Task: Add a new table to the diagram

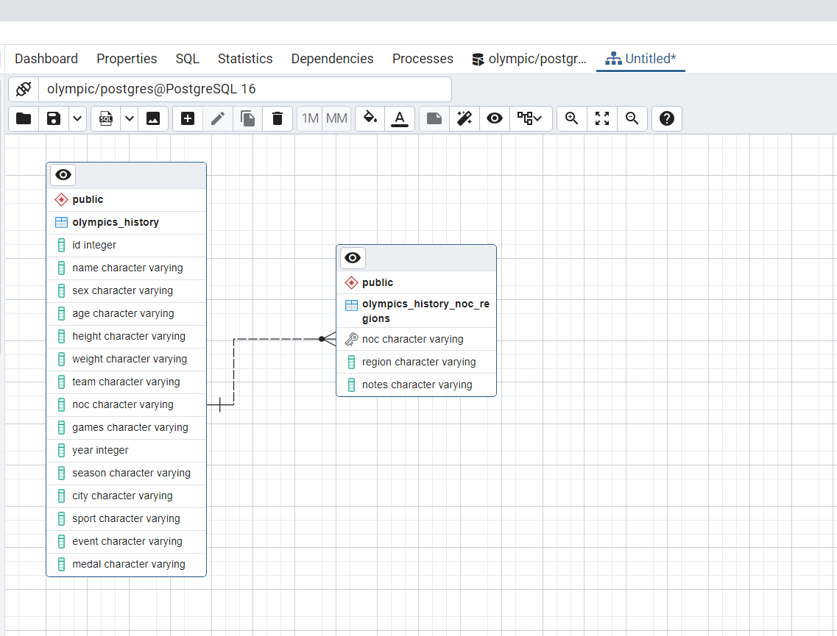Action: (x=187, y=118)
